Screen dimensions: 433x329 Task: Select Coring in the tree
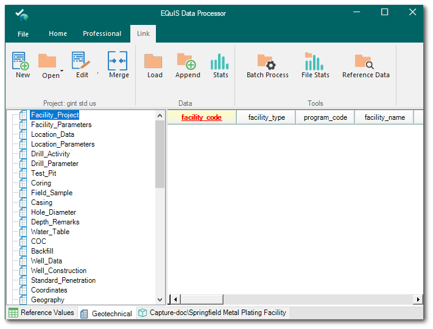coord(41,183)
